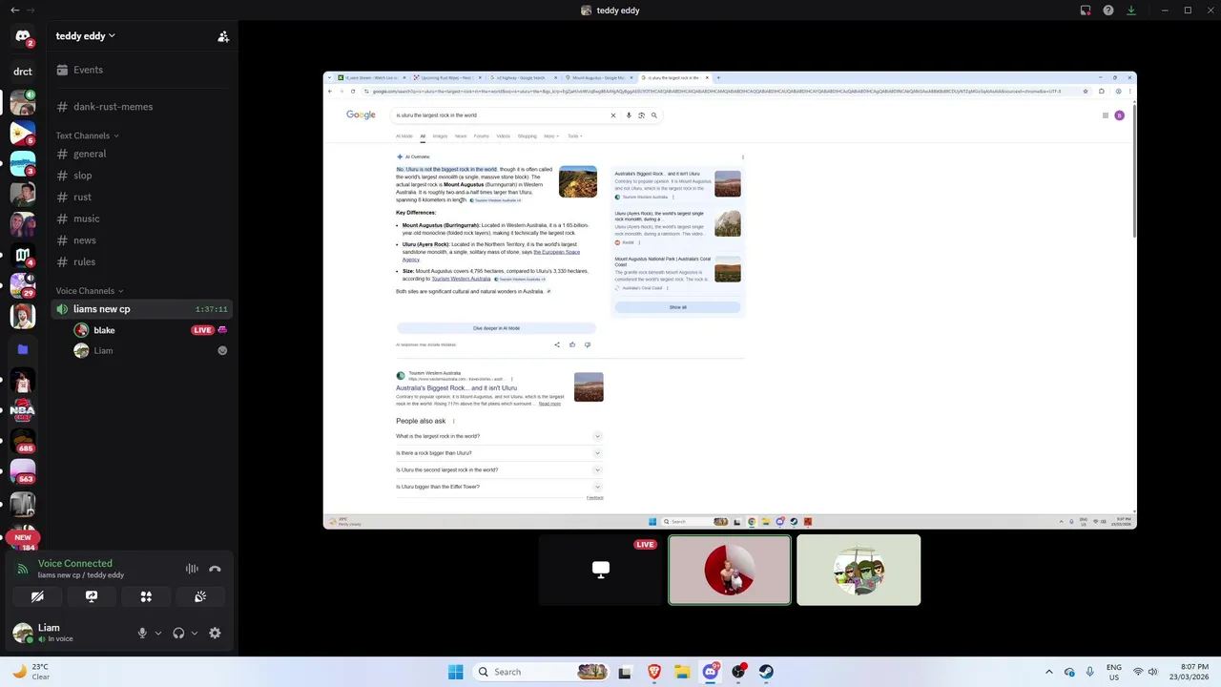Screen dimensions: 1221x687
Task: Select the green-avatar participant tile
Action: pyautogui.click(x=859, y=570)
